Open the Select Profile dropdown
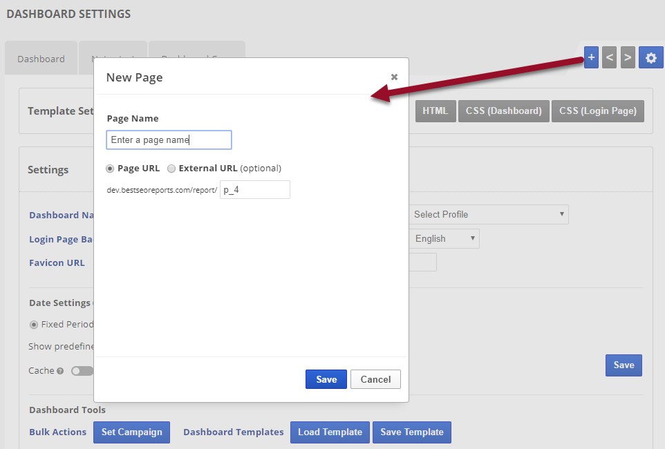The width and height of the screenshot is (665, 449). pos(488,214)
